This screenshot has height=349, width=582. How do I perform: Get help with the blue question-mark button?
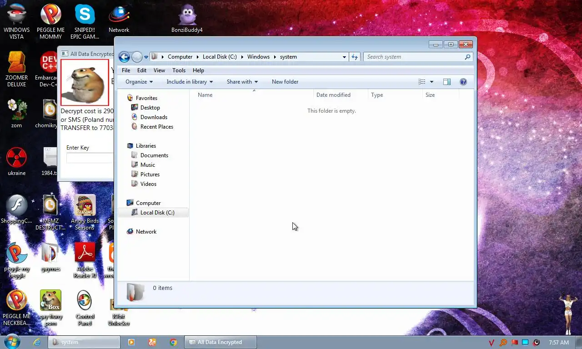point(463,82)
